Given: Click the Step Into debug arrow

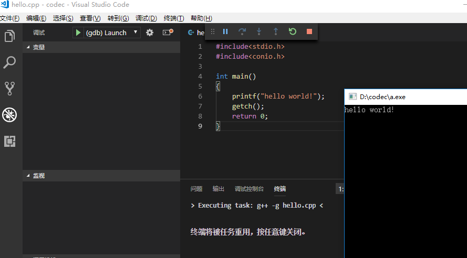Looking at the screenshot, I should click(x=259, y=31).
